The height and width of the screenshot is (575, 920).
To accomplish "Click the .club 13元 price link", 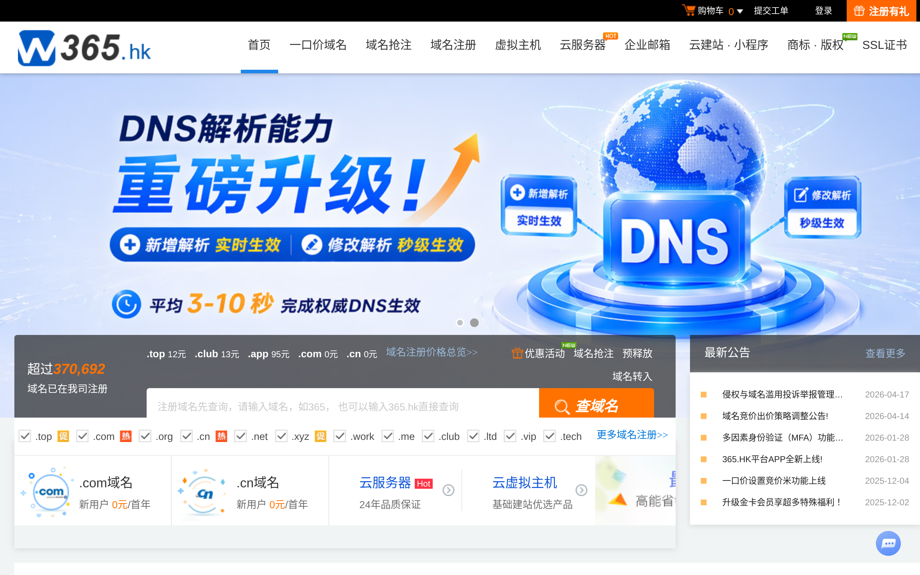I will coord(217,354).
